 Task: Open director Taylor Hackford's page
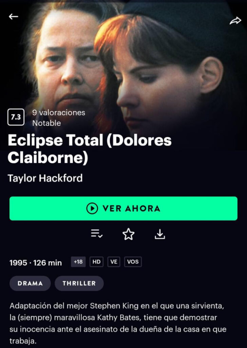pos(45,178)
